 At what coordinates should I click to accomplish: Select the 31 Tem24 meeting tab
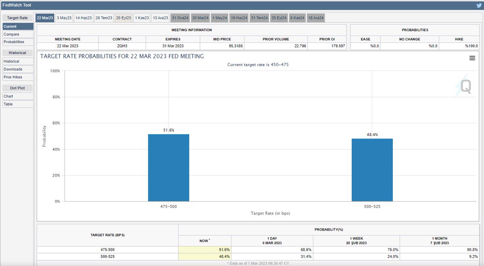click(259, 18)
